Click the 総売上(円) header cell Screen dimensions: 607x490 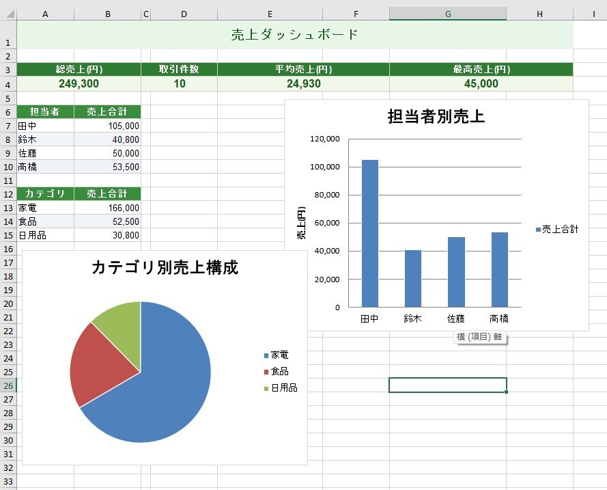click(79, 69)
